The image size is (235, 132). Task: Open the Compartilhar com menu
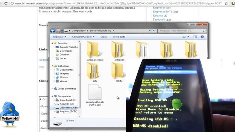point(83,37)
